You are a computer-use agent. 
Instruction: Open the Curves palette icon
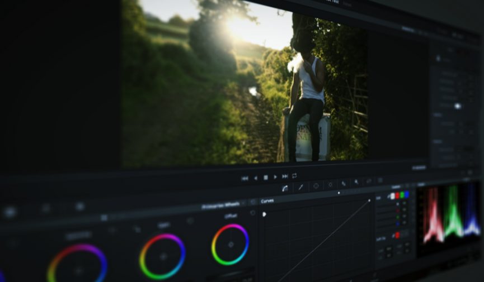pos(285,188)
